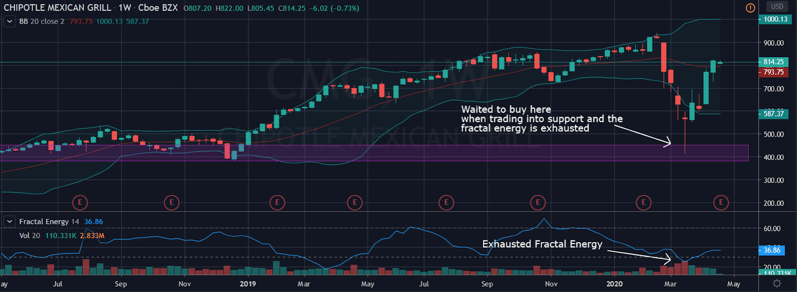Click 587.37 value in BB legend
Viewport: 797px width, 292px height.
tap(137, 21)
